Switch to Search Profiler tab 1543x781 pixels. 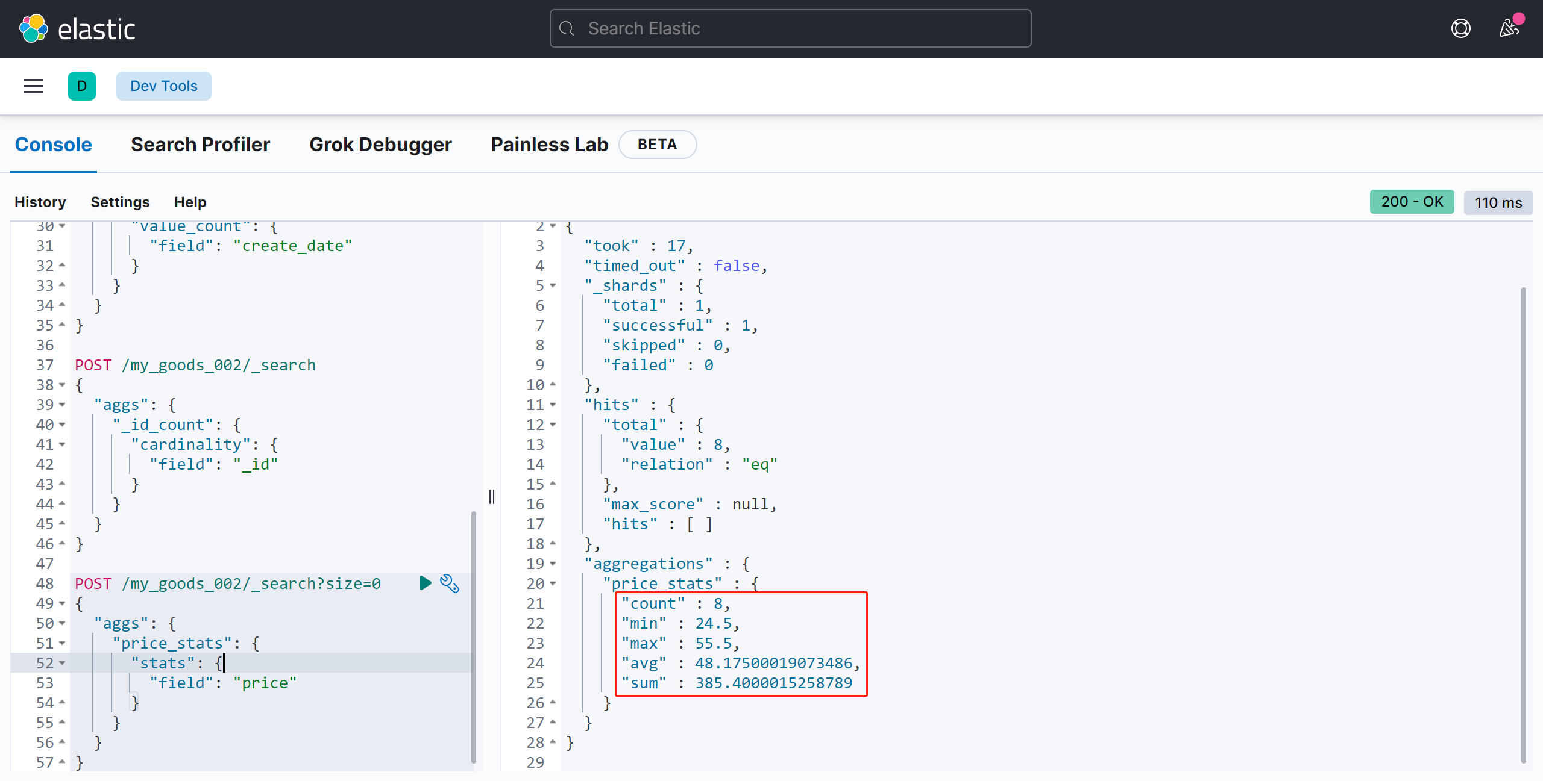(x=200, y=143)
